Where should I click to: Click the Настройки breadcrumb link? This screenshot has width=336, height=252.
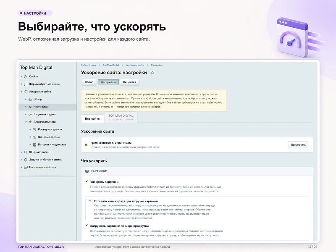click(157, 65)
